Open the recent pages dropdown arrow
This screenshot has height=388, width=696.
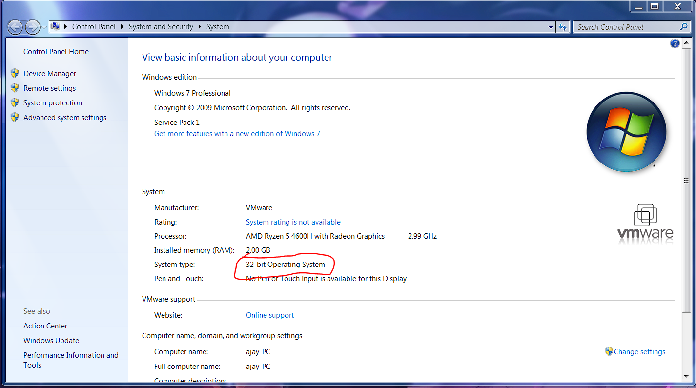pyautogui.click(x=44, y=27)
